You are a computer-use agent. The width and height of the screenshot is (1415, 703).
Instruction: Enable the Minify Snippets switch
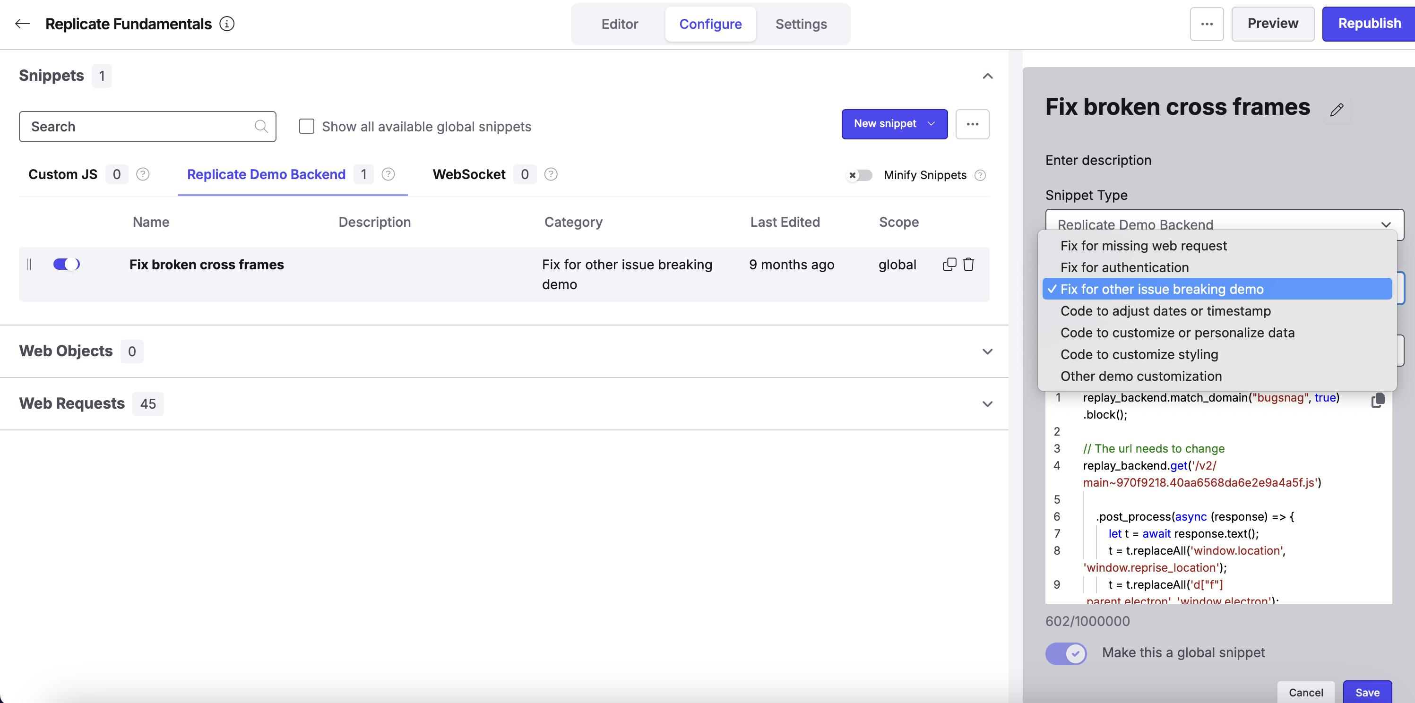pos(860,175)
